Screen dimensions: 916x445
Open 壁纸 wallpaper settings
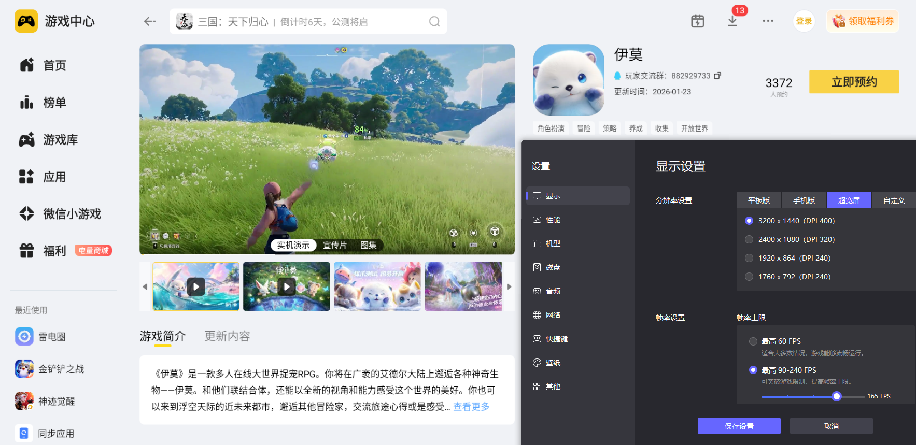[x=578, y=363]
